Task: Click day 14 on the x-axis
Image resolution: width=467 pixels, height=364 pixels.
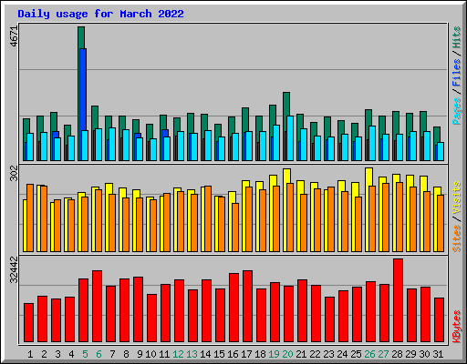Action: (x=205, y=354)
